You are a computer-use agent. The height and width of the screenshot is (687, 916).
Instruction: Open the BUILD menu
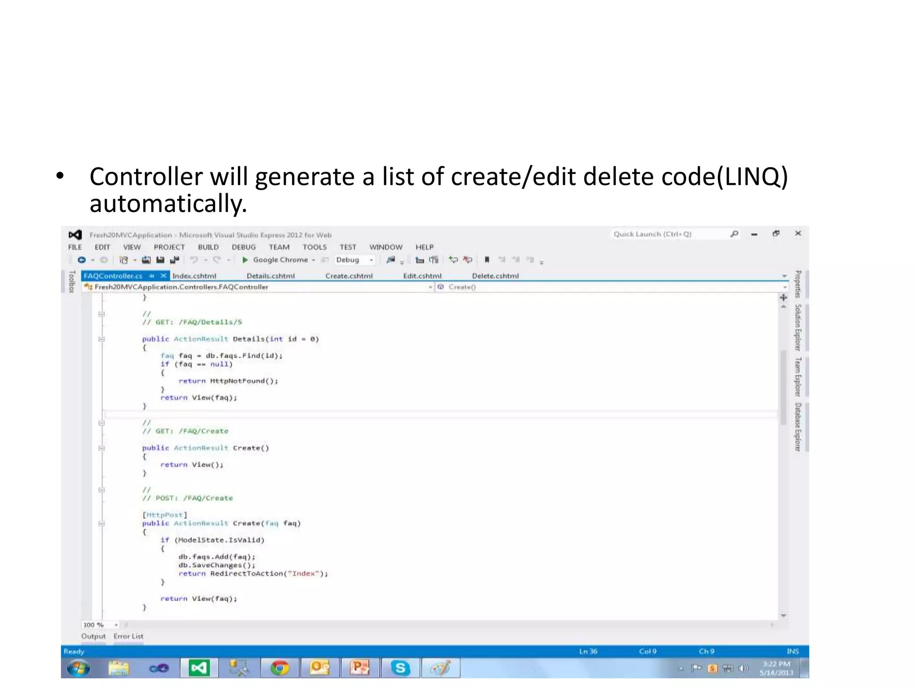(x=208, y=247)
